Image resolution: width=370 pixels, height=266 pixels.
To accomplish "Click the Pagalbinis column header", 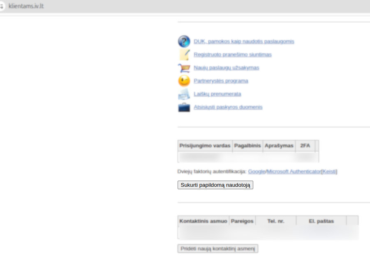I will pyautogui.click(x=247, y=146).
